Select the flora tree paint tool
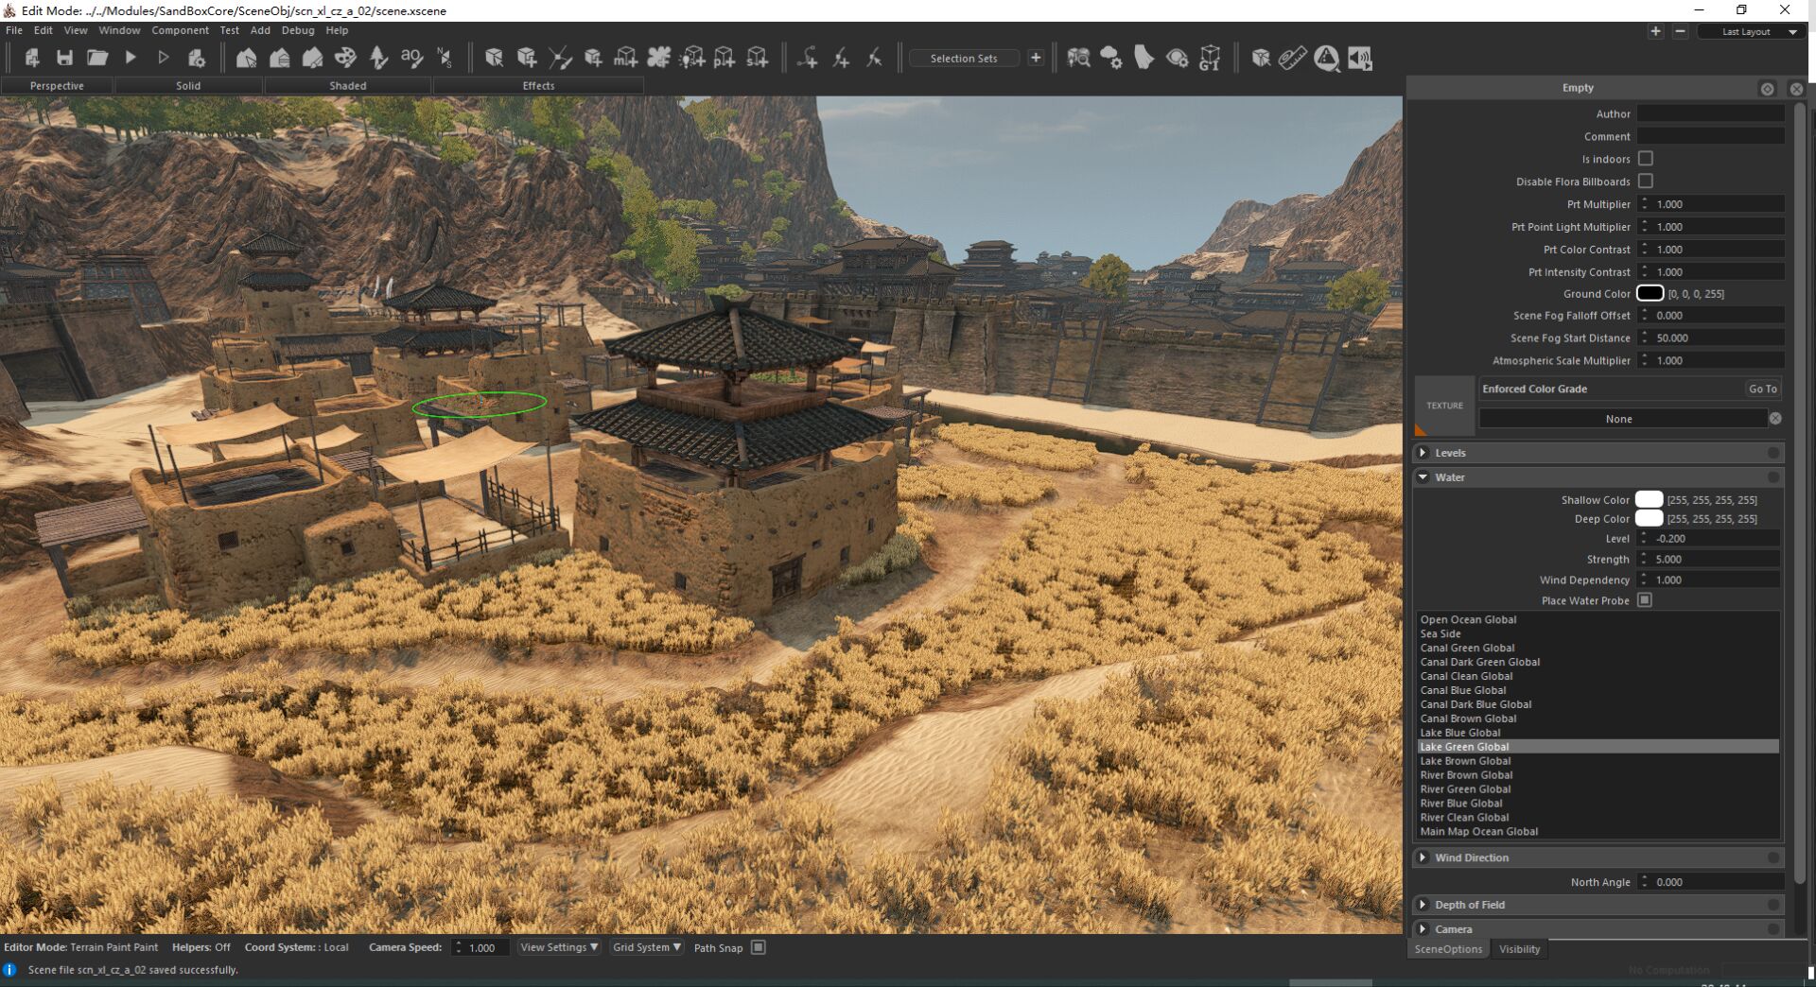The image size is (1816, 987). point(378,58)
